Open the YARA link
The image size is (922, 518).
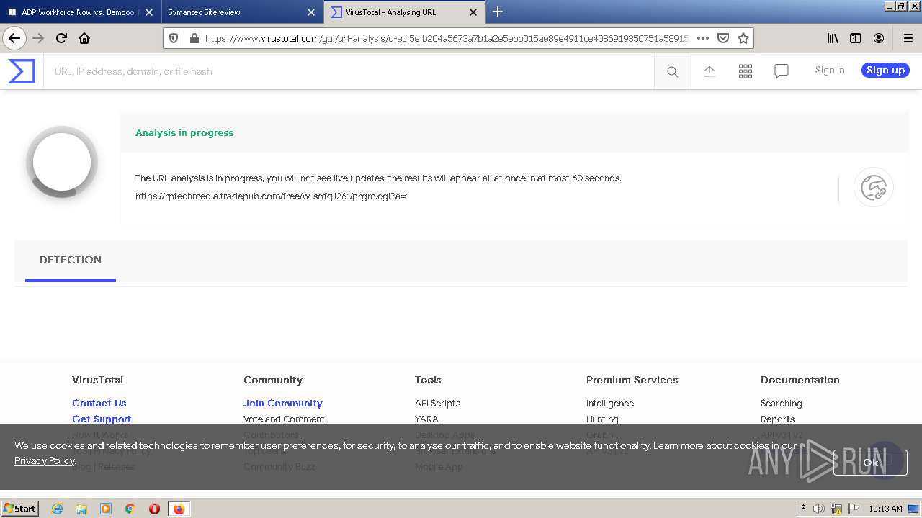[426, 419]
